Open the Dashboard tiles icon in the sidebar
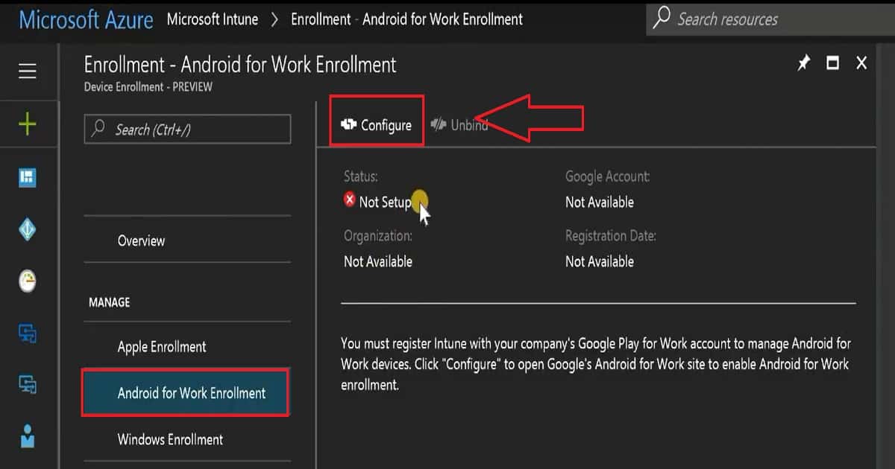The height and width of the screenshot is (469, 895). coord(28,177)
